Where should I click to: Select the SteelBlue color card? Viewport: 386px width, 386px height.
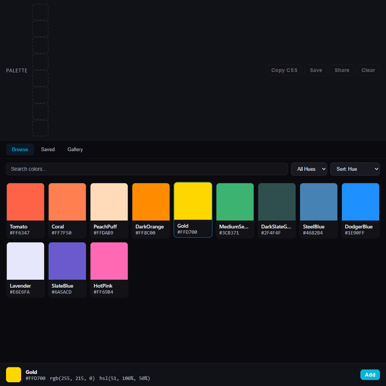[x=318, y=201]
